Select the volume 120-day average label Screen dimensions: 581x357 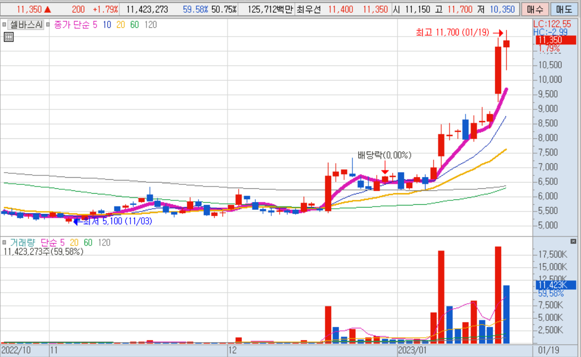point(104,243)
